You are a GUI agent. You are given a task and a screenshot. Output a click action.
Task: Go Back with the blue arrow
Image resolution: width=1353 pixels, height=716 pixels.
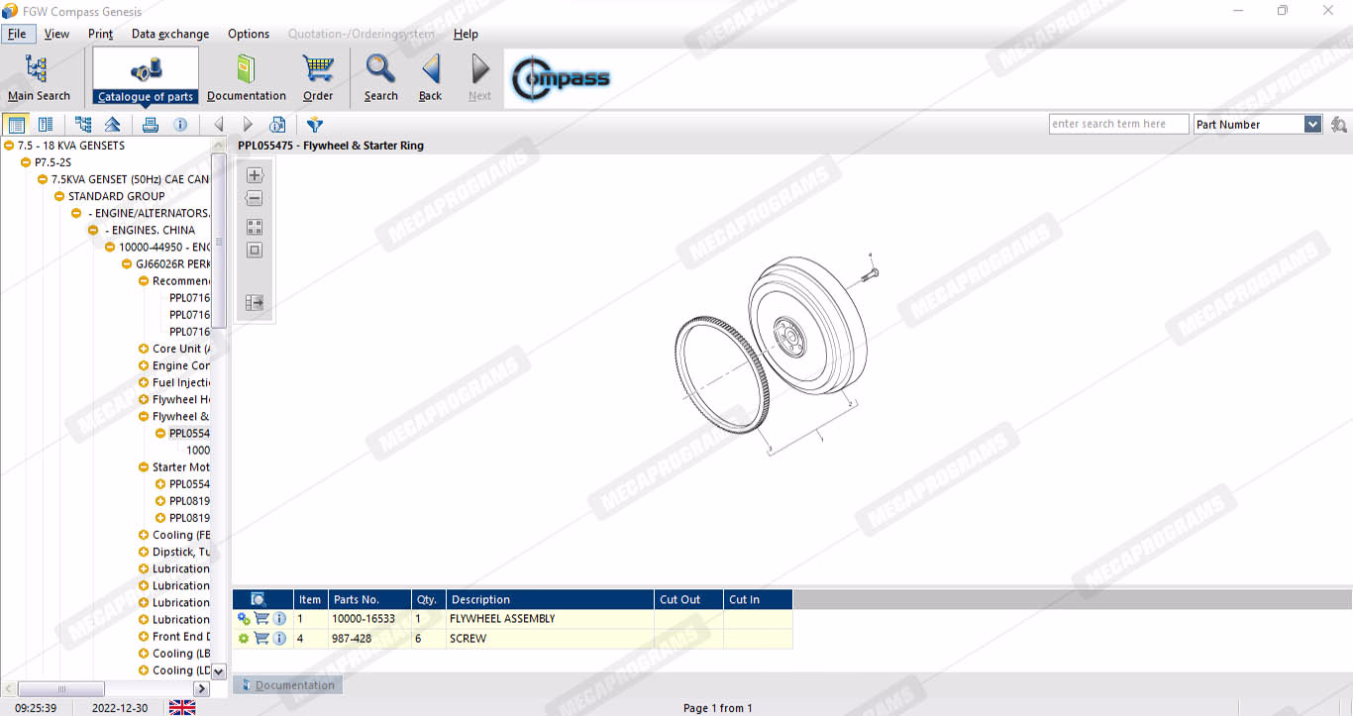click(x=430, y=77)
